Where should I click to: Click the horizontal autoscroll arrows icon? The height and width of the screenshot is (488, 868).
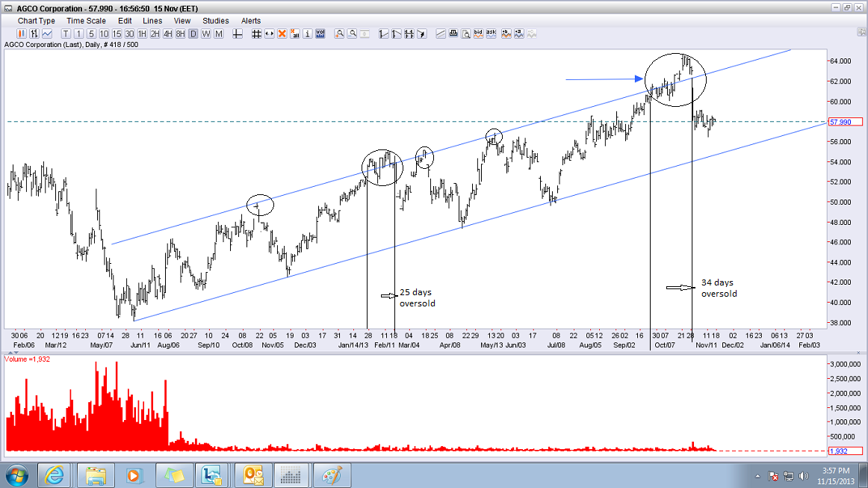pyautogui.click(x=270, y=34)
